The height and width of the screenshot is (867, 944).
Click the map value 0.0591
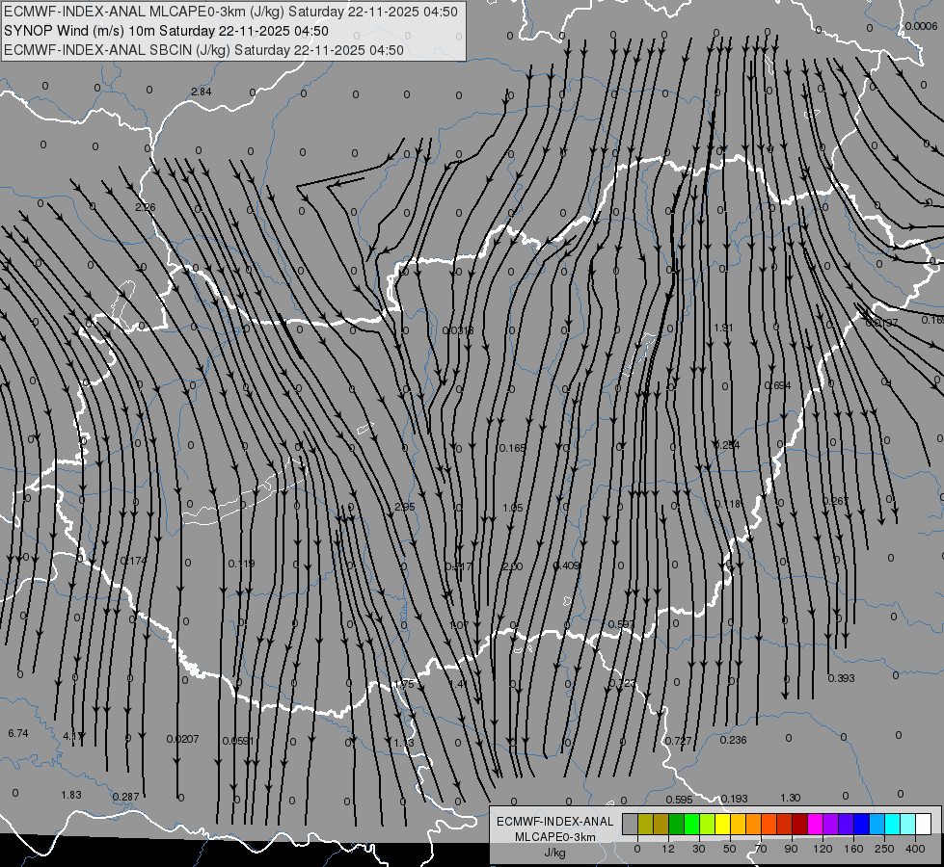click(x=238, y=741)
